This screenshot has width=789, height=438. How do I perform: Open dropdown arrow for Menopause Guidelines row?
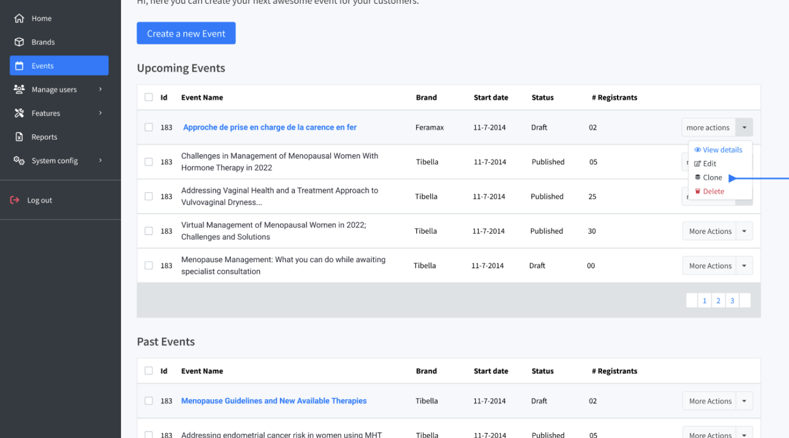(744, 401)
